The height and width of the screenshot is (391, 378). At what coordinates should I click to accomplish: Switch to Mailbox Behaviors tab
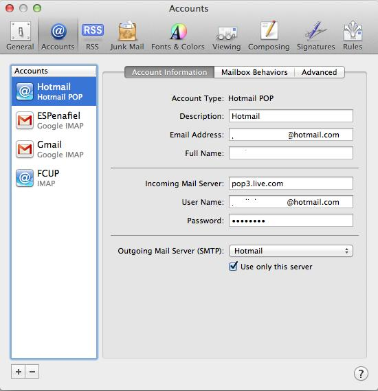point(254,72)
